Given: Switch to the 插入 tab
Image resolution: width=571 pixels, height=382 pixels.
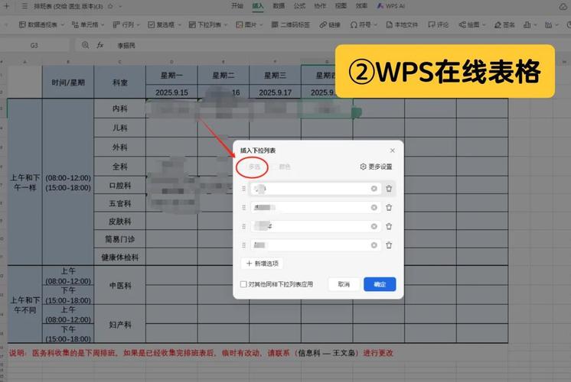Looking at the screenshot, I should click(x=258, y=6).
